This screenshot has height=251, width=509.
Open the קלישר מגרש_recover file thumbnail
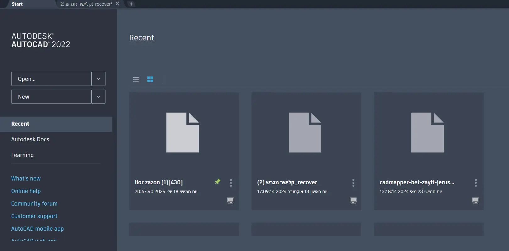pos(305,133)
